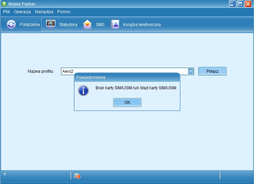
Task: Open the Książka telefoniczna contacts icon
Action: click(115, 25)
